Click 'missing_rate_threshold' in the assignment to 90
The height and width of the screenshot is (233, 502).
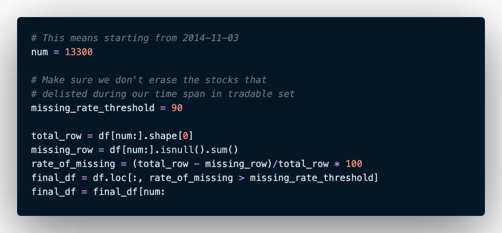93,108
